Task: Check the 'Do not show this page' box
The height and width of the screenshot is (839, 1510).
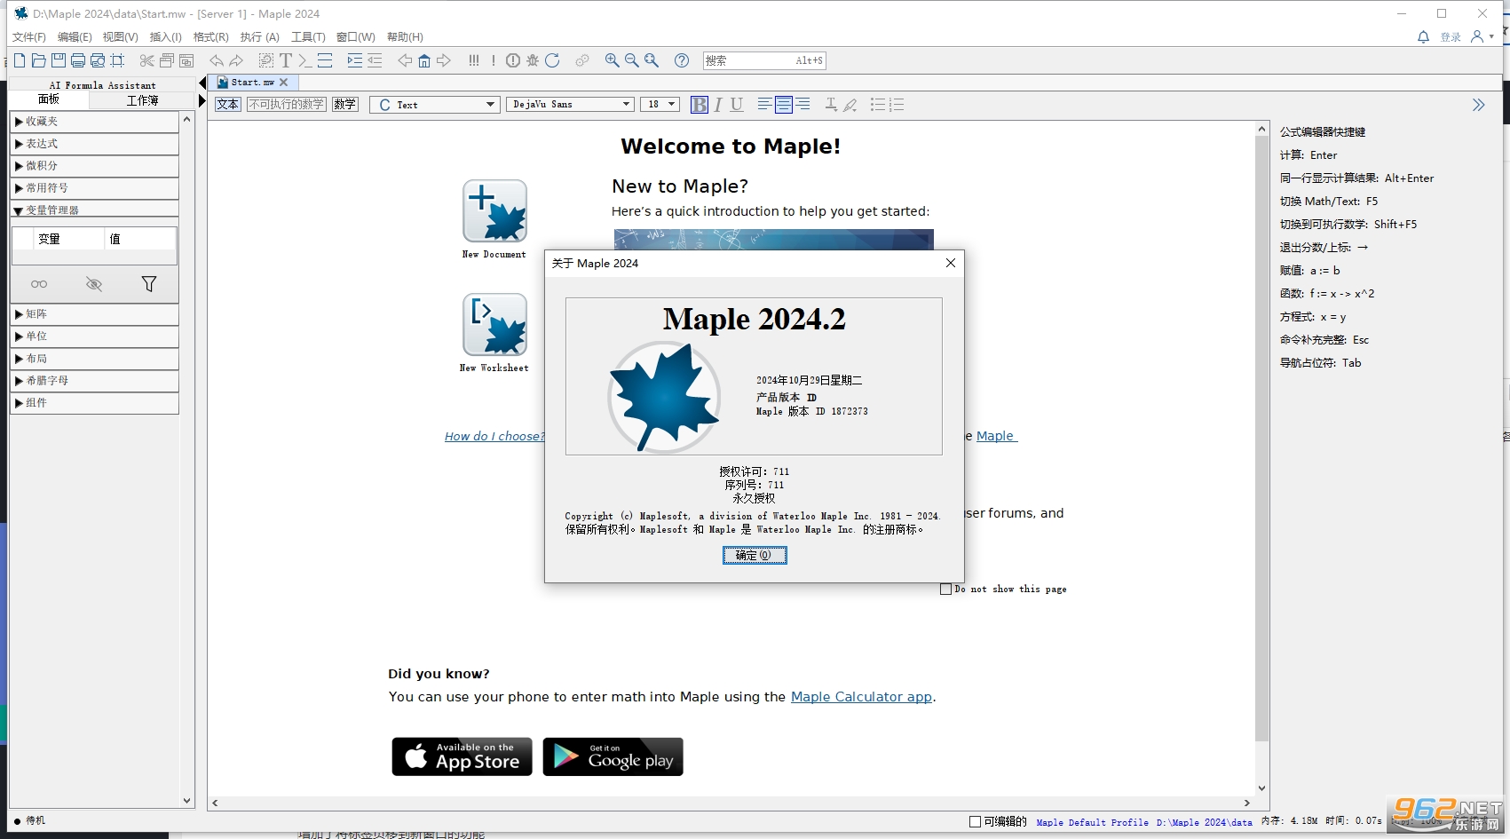Action: point(945,589)
